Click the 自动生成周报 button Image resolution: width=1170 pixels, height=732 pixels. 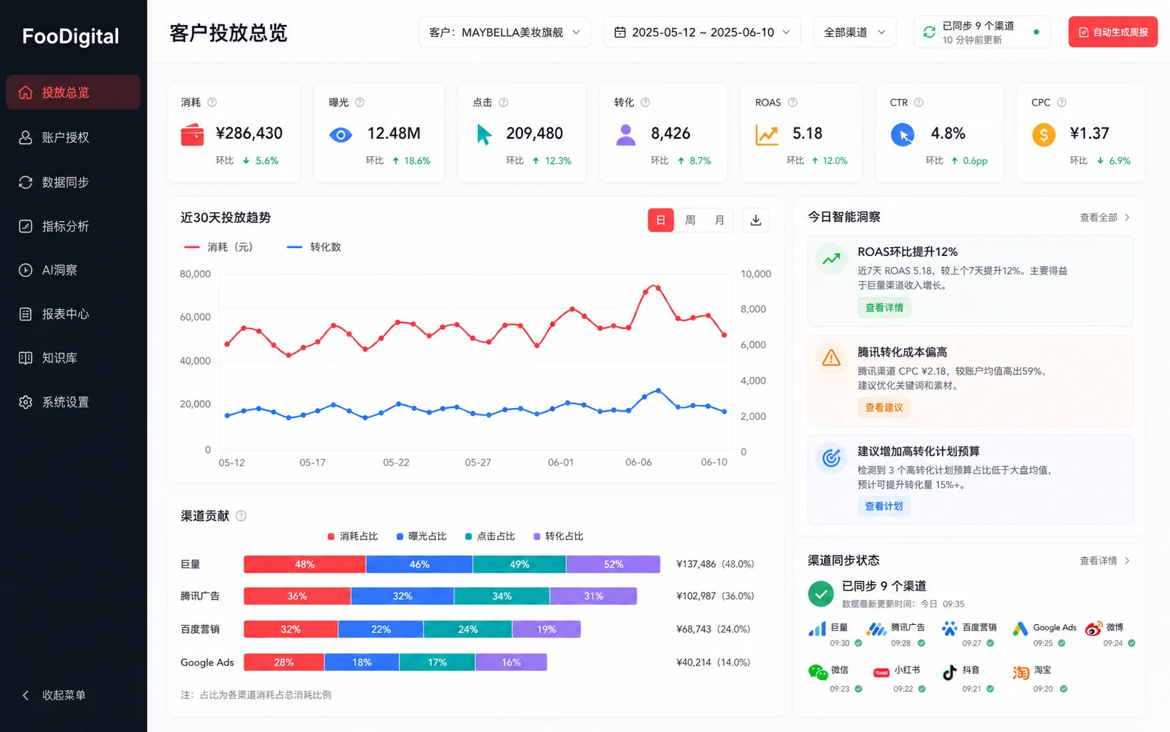tap(1112, 32)
